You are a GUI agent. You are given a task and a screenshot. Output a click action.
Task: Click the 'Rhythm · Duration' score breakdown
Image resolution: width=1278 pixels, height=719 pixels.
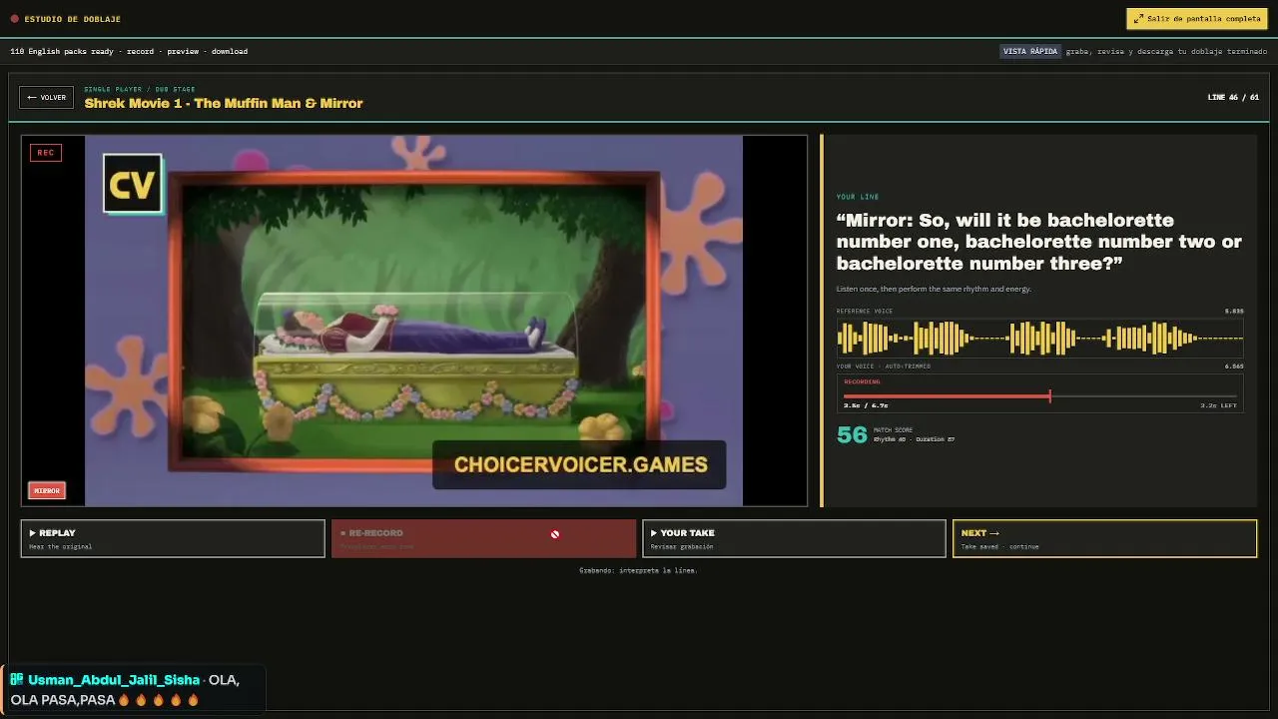coord(914,439)
